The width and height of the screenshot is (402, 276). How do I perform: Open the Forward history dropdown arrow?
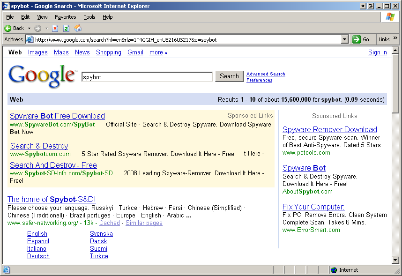(x=47, y=28)
